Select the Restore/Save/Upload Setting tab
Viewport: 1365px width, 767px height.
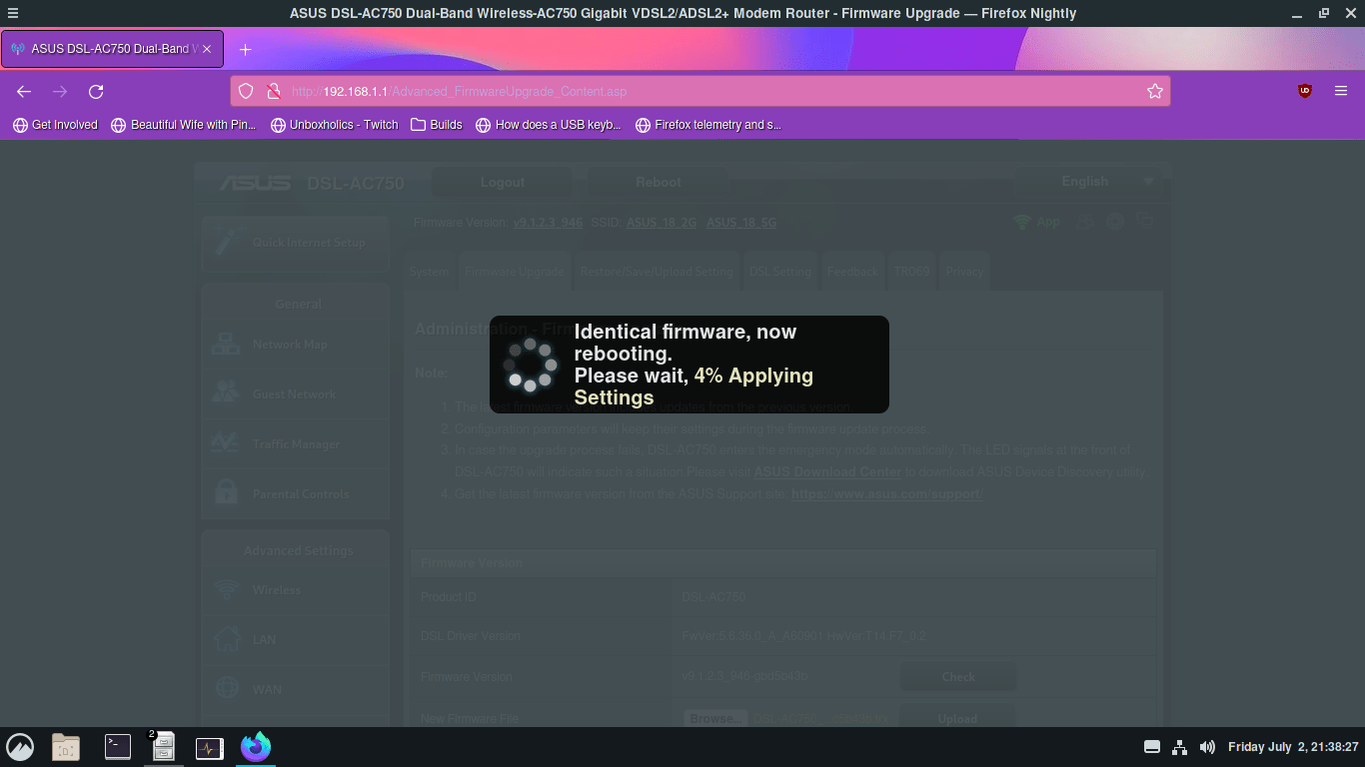click(x=656, y=272)
